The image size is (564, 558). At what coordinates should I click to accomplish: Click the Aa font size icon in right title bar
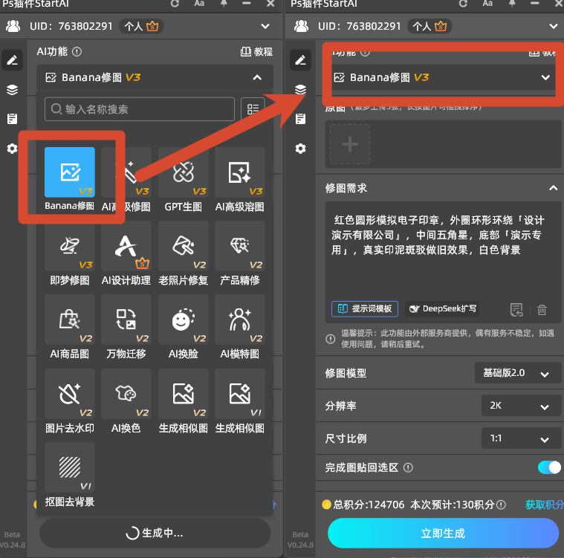coord(487,4)
